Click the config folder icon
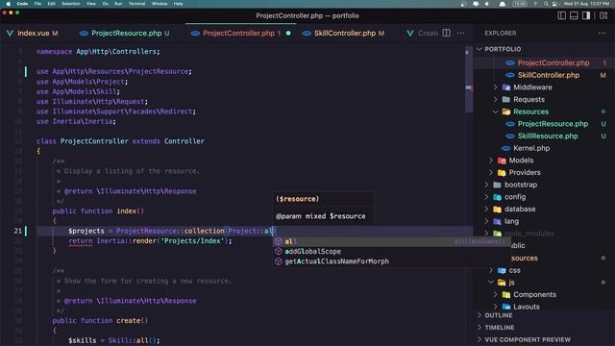 [498, 196]
